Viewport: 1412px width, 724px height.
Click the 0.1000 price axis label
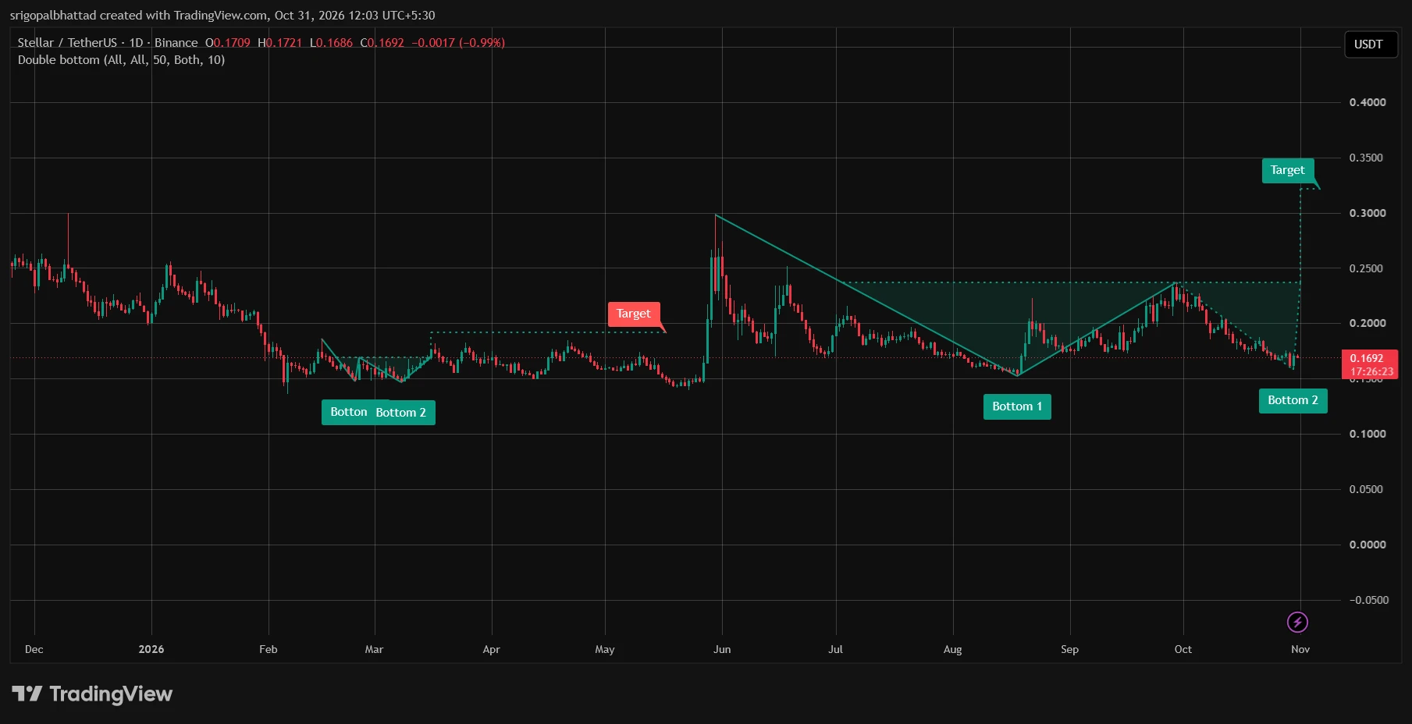click(x=1366, y=434)
